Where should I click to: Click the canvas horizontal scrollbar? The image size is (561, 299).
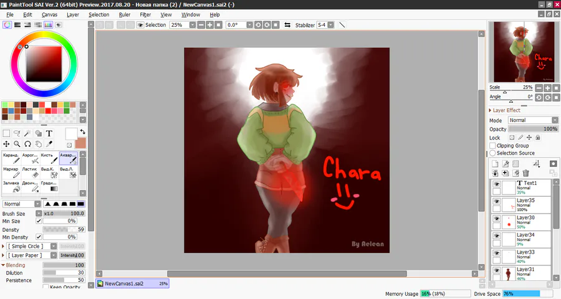pos(287,273)
